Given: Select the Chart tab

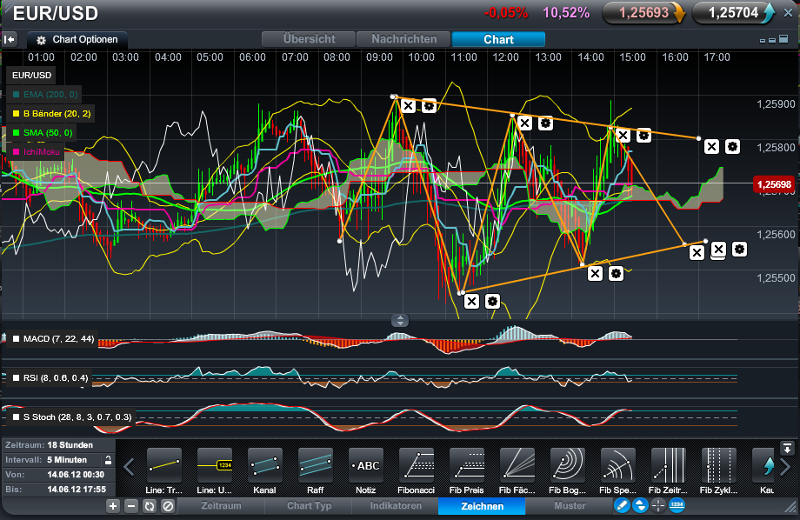Looking at the screenshot, I should tap(498, 39).
